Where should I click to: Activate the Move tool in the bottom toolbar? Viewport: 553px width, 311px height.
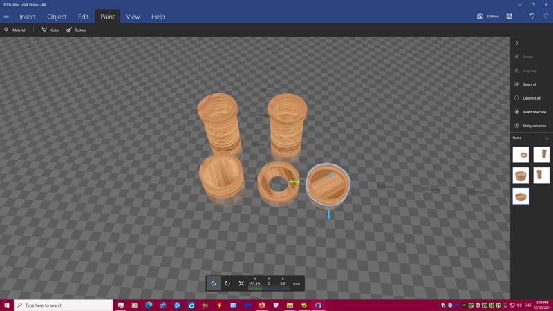click(214, 283)
